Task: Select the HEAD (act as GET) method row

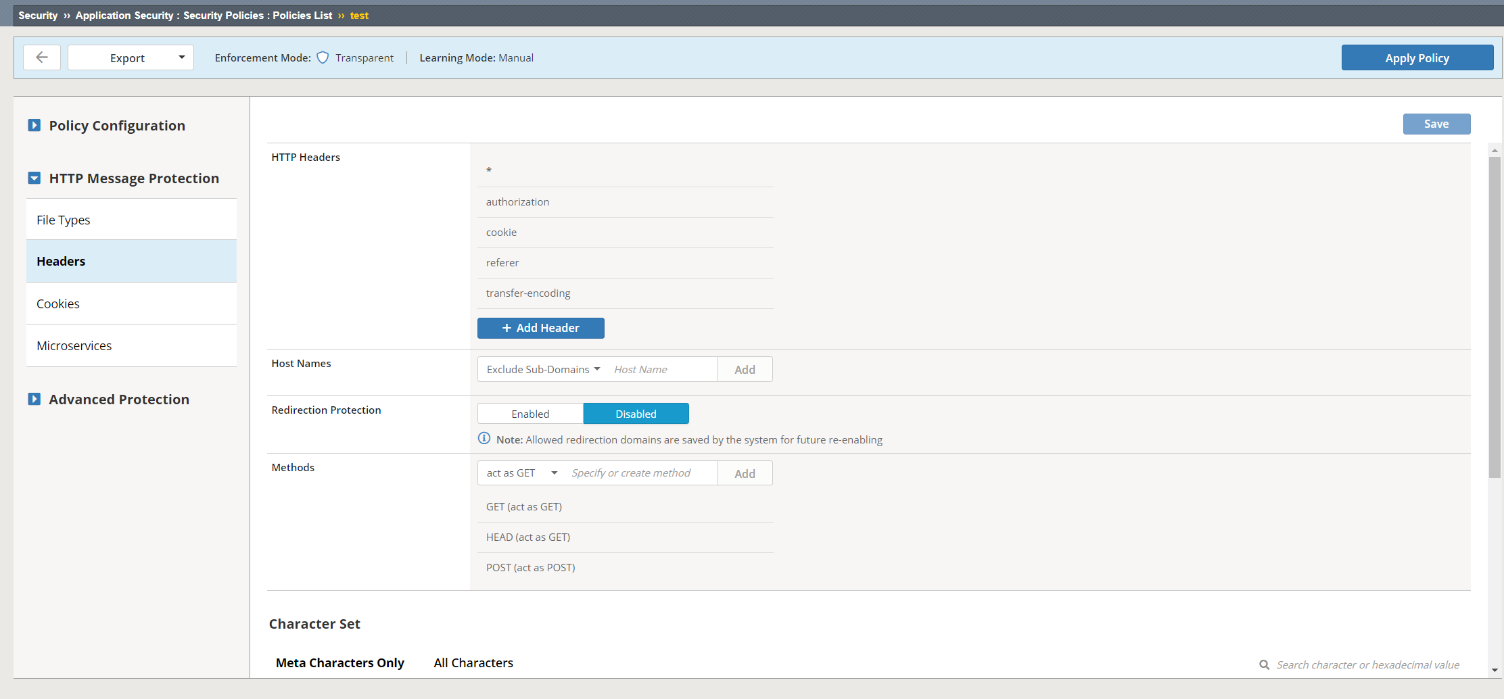Action: pos(626,537)
